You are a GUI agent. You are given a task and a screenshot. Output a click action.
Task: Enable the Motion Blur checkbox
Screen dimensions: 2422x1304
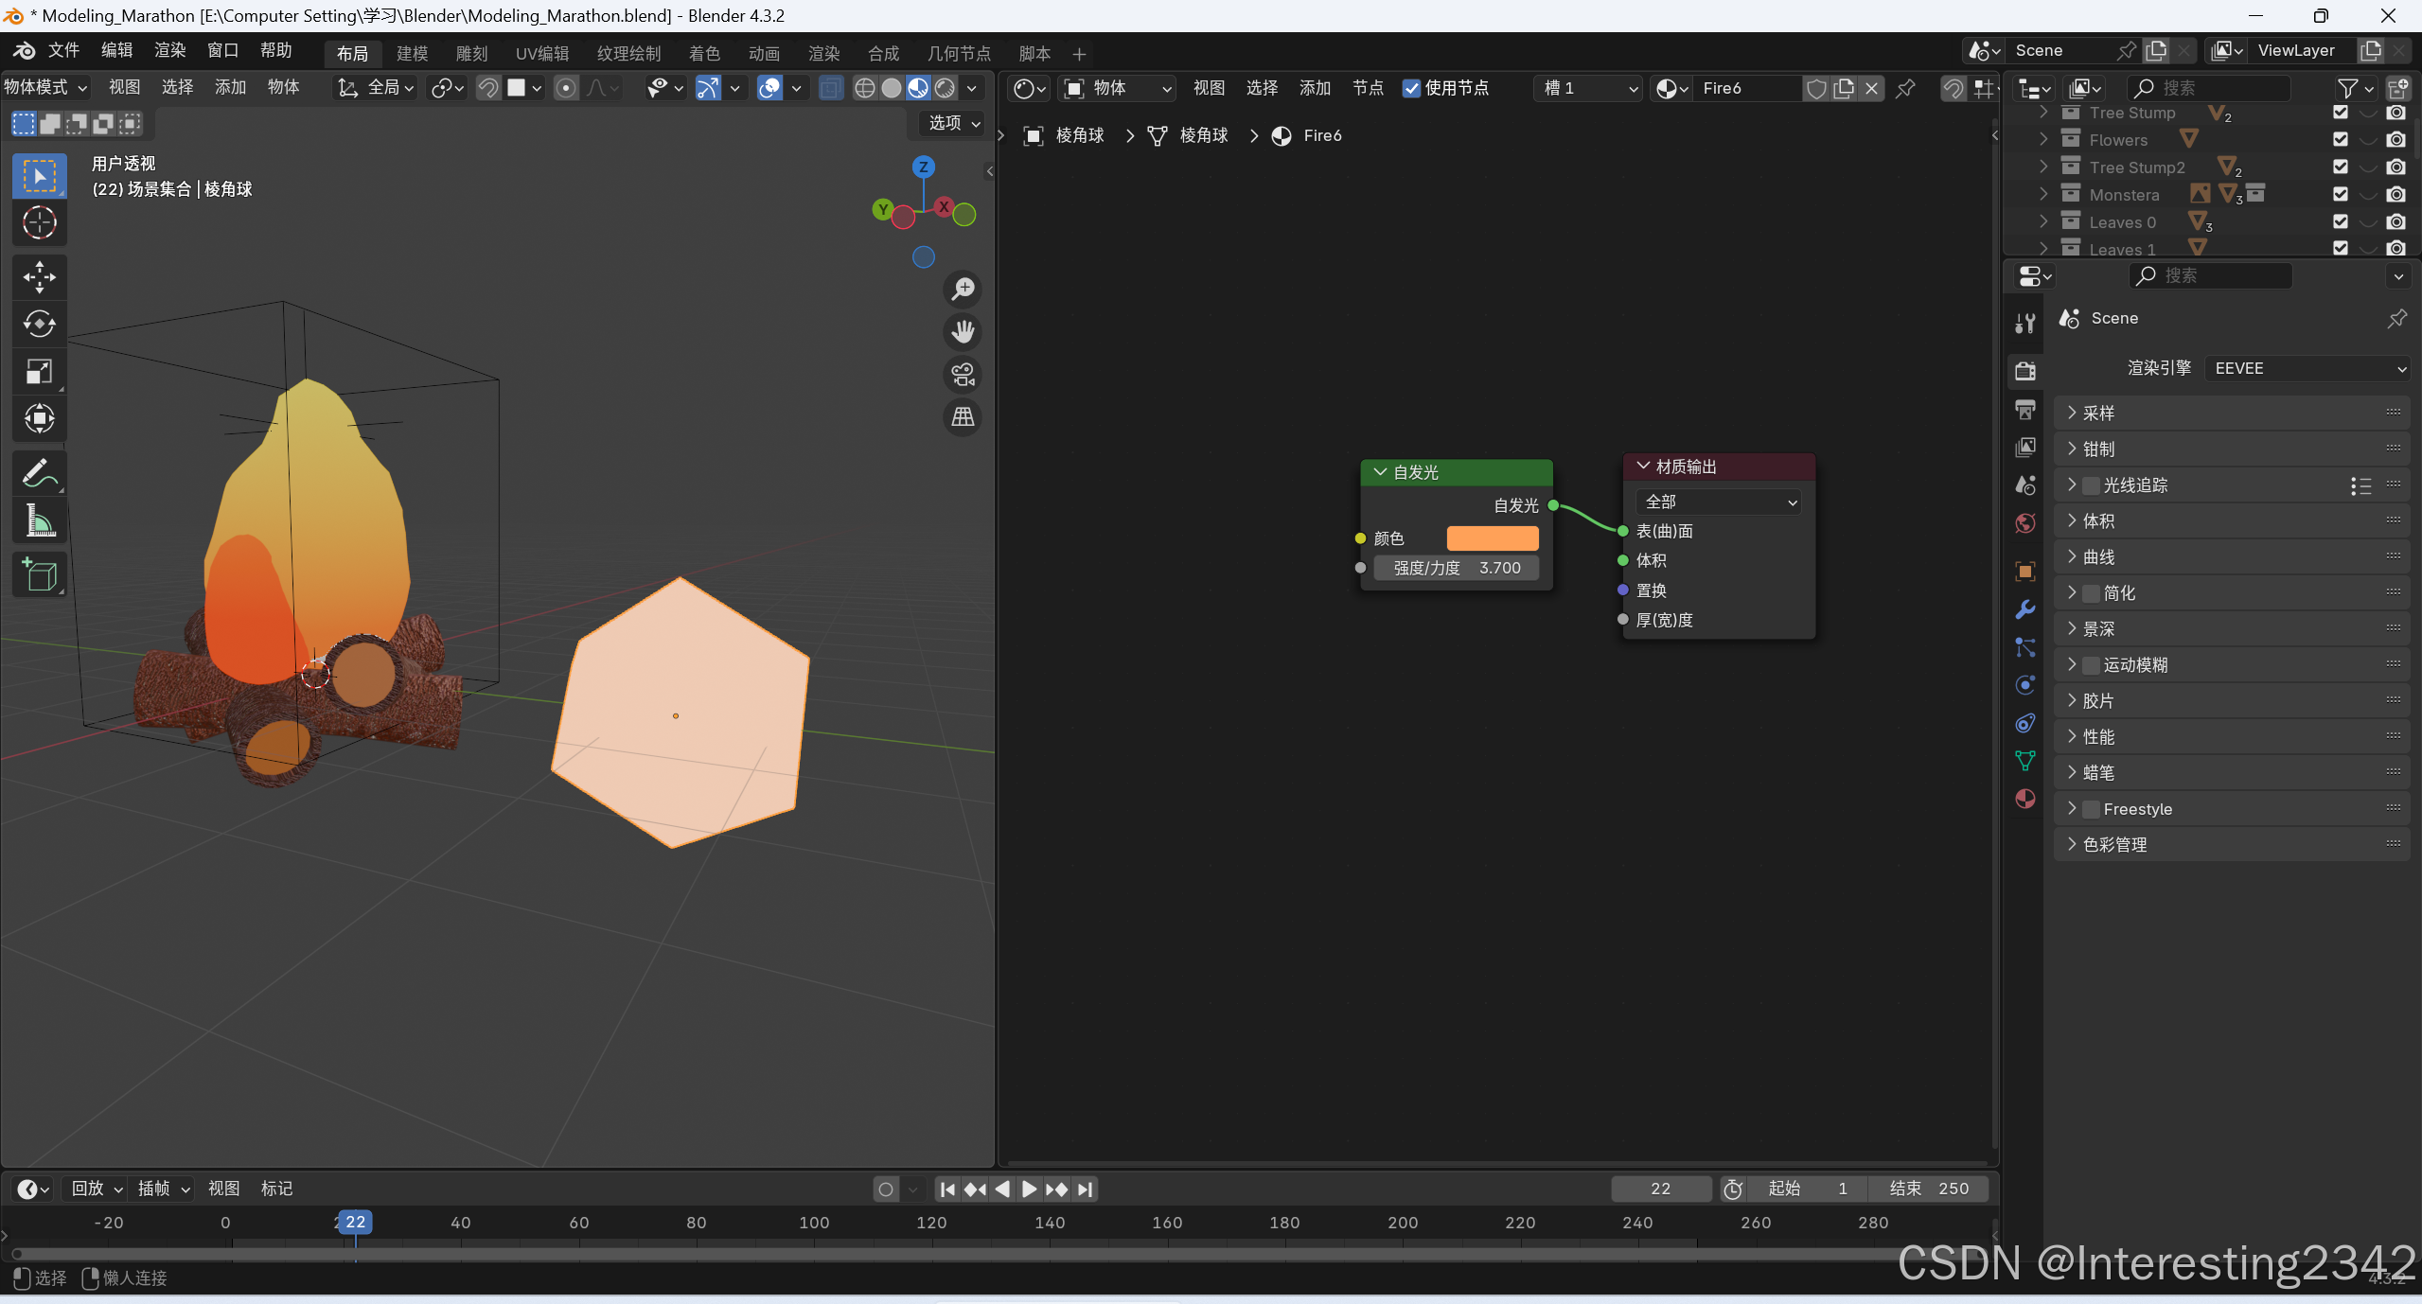(x=2092, y=665)
